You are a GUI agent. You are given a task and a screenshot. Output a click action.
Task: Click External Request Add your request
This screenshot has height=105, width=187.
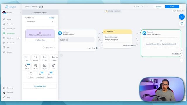tap(117, 38)
